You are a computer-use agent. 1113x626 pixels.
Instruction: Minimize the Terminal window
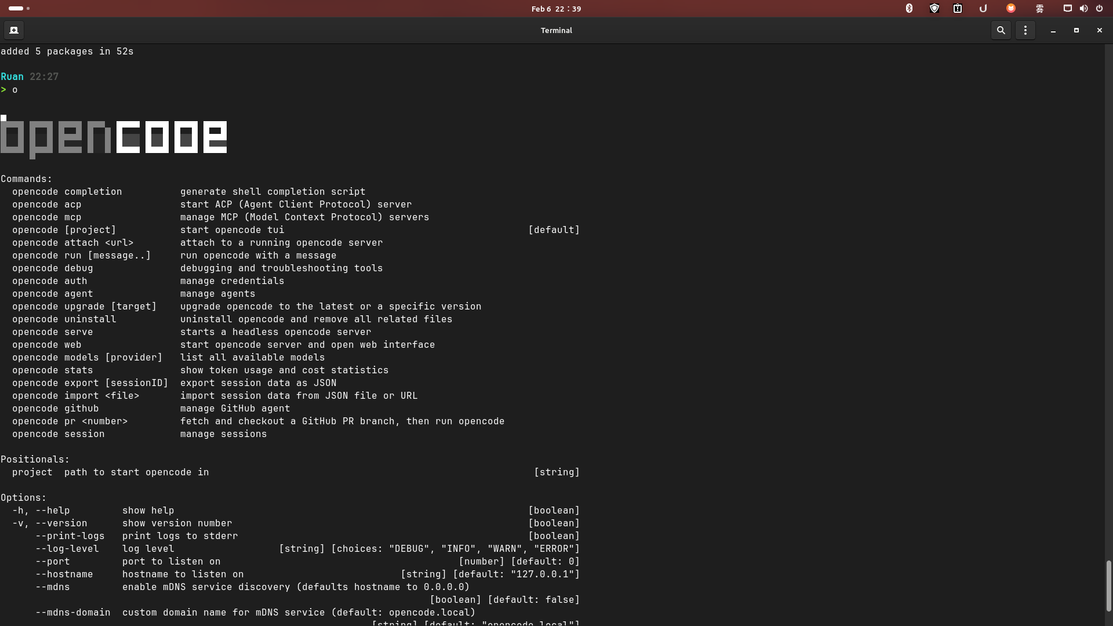(x=1053, y=30)
